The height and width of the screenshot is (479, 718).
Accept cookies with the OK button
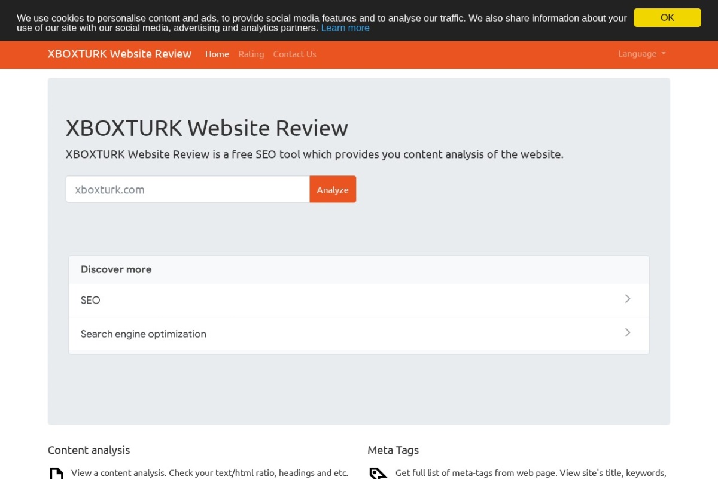click(x=667, y=17)
